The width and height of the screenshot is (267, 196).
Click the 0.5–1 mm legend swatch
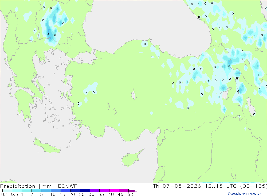point(17,191)
